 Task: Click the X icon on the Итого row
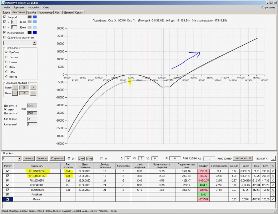click(273, 199)
